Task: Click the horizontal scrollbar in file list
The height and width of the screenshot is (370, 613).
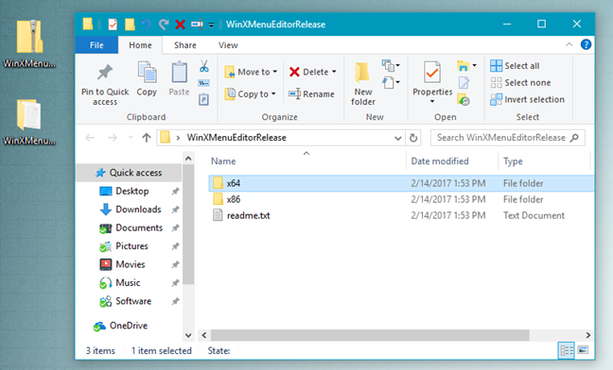Action: click(370, 335)
